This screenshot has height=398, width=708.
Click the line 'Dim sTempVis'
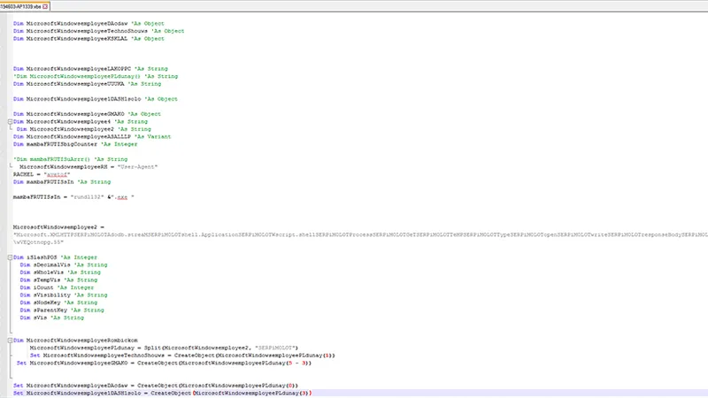point(58,280)
